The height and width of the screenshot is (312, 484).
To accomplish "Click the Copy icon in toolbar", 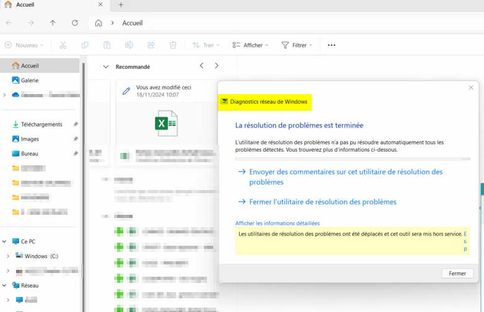I will (x=85, y=45).
